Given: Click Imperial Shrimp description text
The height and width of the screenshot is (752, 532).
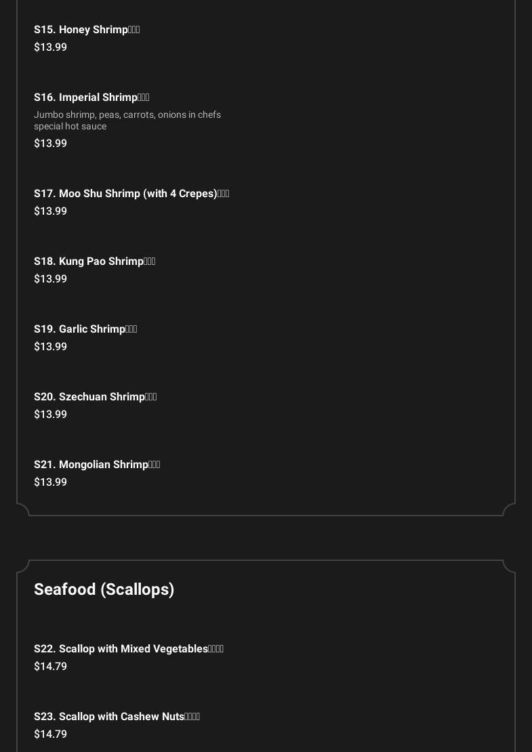Looking at the screenshot, I should point(127,120).
